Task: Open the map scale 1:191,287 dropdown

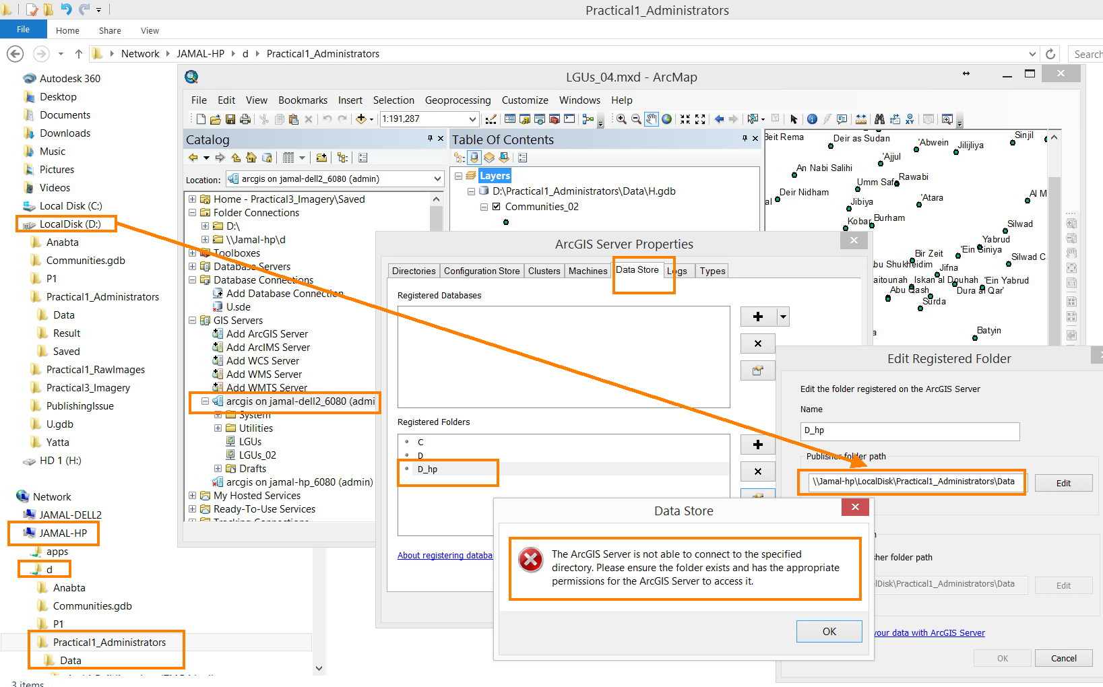Action: pyautogui.click(x=472, y=119)
